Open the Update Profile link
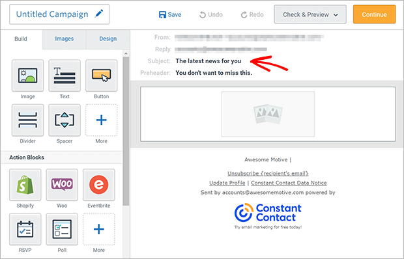Viewport: 404px width, 259px height. pos(227,183)
